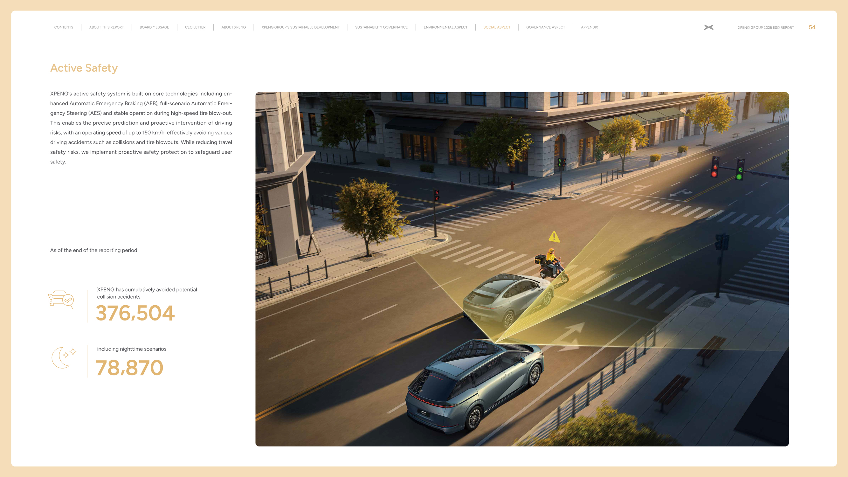Click the green traffic light in image

pos(739,176)
